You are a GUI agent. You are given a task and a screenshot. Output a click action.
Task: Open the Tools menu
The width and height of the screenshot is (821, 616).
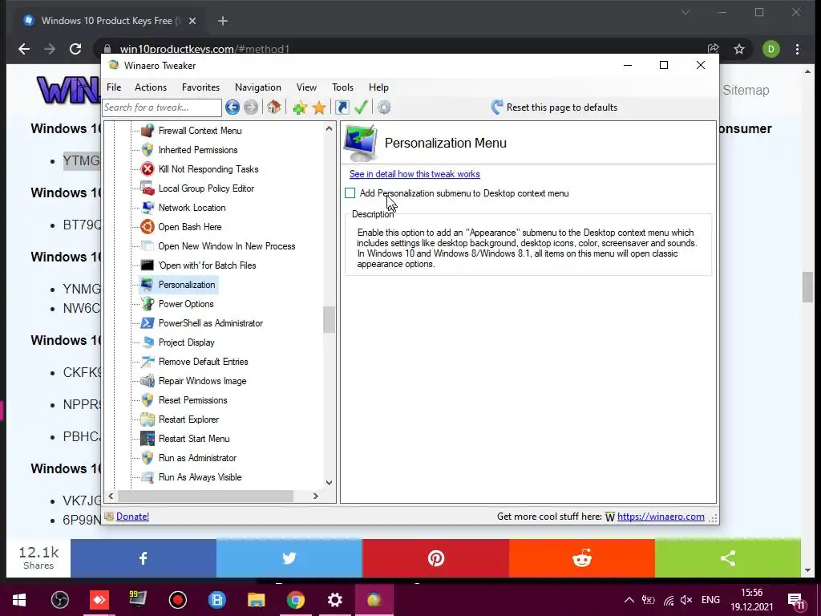342,87
